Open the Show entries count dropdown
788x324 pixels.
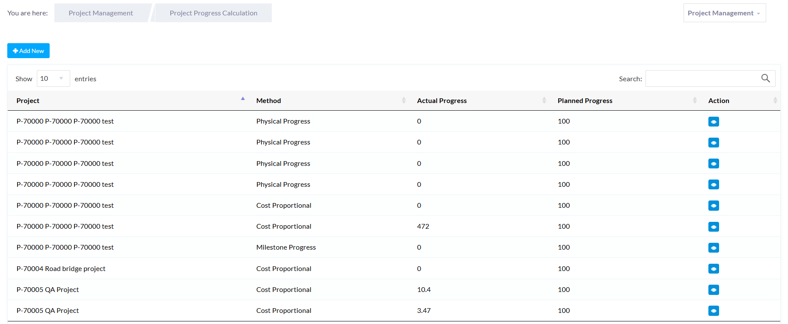point(53,79)
